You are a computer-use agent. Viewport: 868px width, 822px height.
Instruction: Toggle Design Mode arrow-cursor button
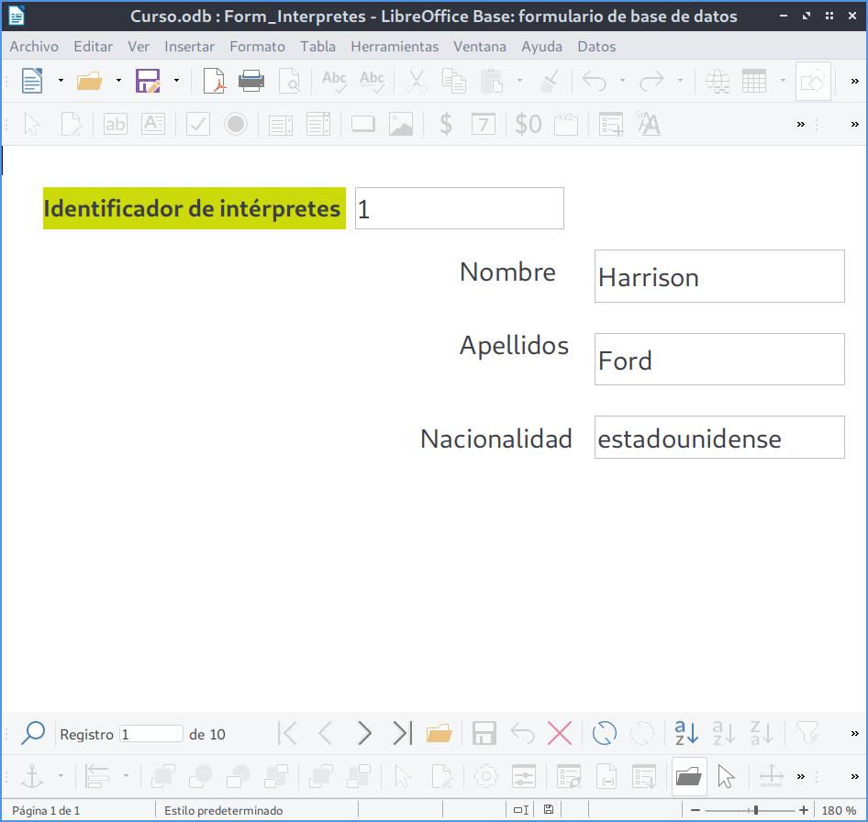726,777
